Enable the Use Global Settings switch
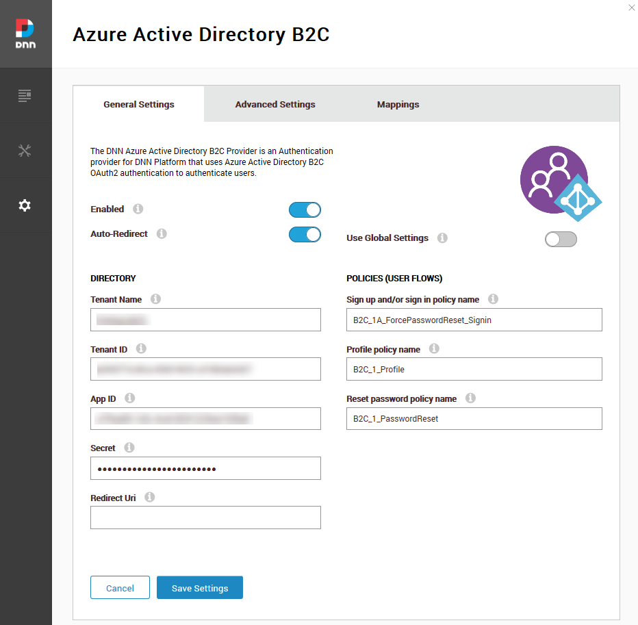The height and width of the screenshot is (625, 638). click(x=561, y=240)
